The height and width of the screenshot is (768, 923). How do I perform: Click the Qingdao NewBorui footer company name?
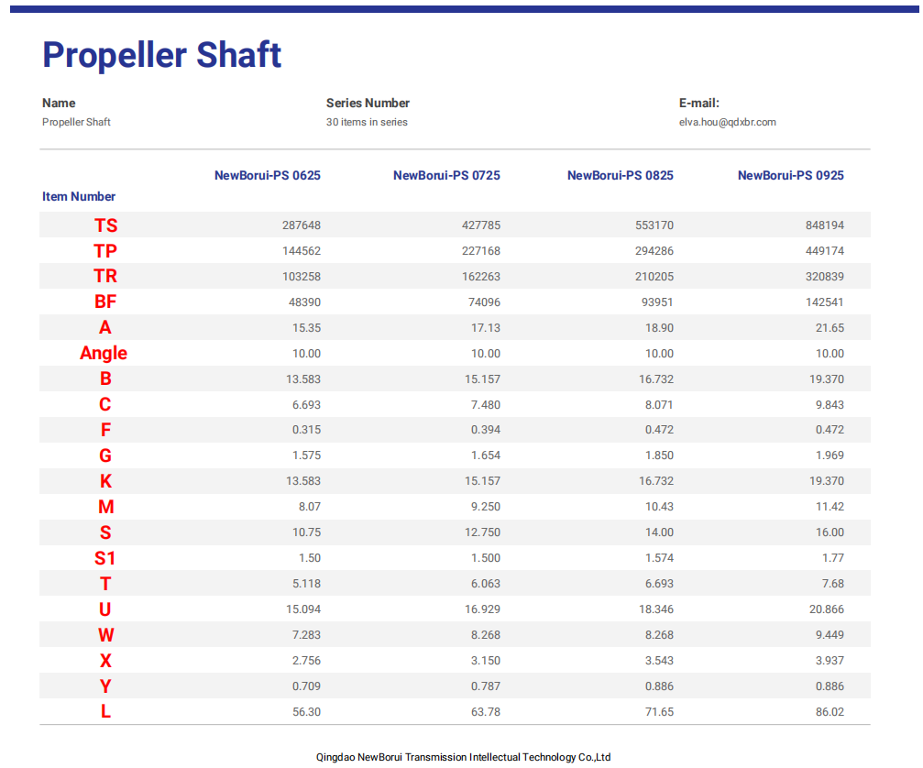463,757
